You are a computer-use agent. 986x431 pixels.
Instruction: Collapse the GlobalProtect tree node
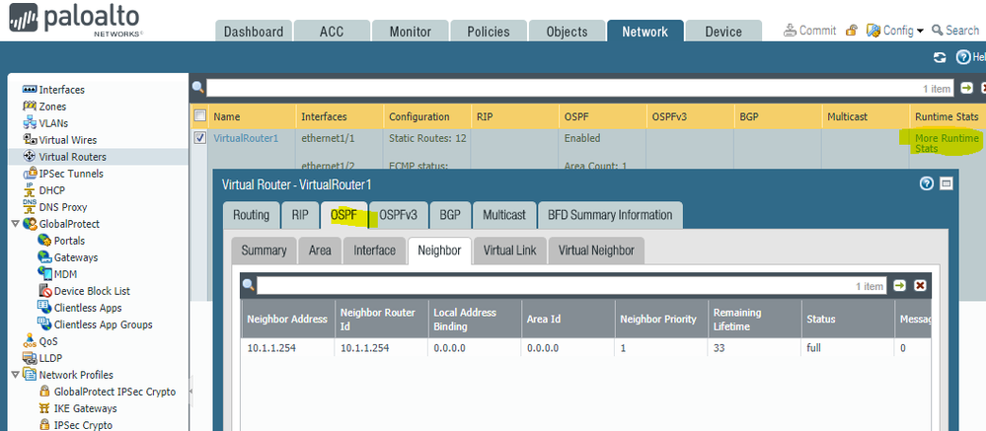pos(15,224)
